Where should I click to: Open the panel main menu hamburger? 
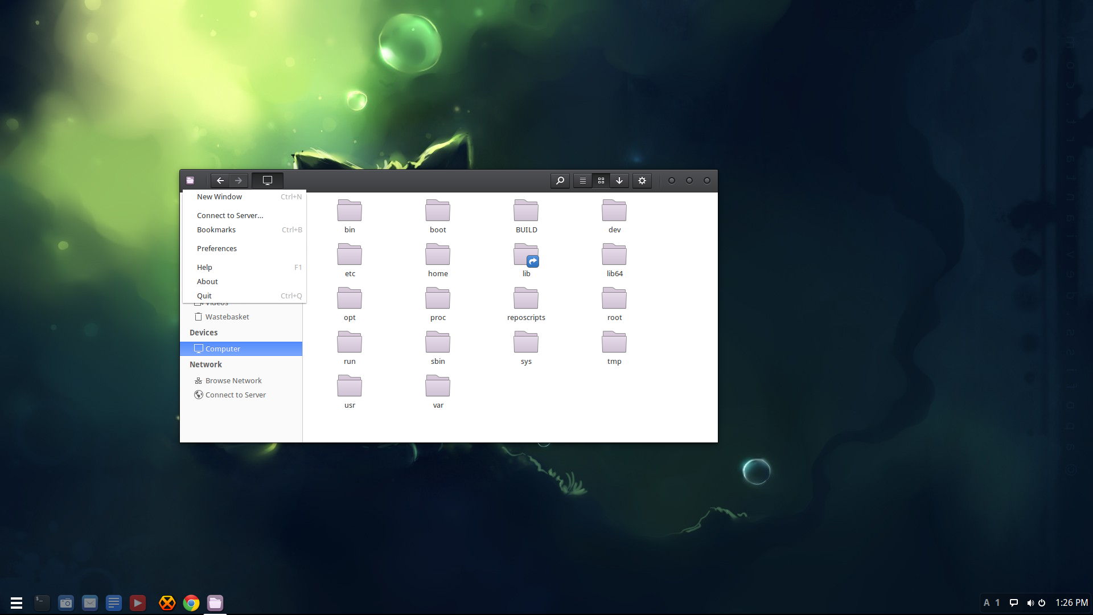coord(17,602)
